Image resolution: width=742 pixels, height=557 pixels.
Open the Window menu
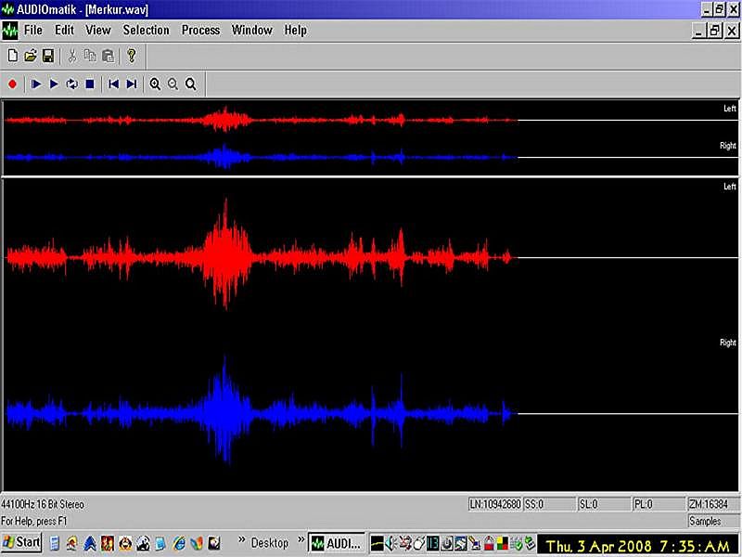coord(251,30)
